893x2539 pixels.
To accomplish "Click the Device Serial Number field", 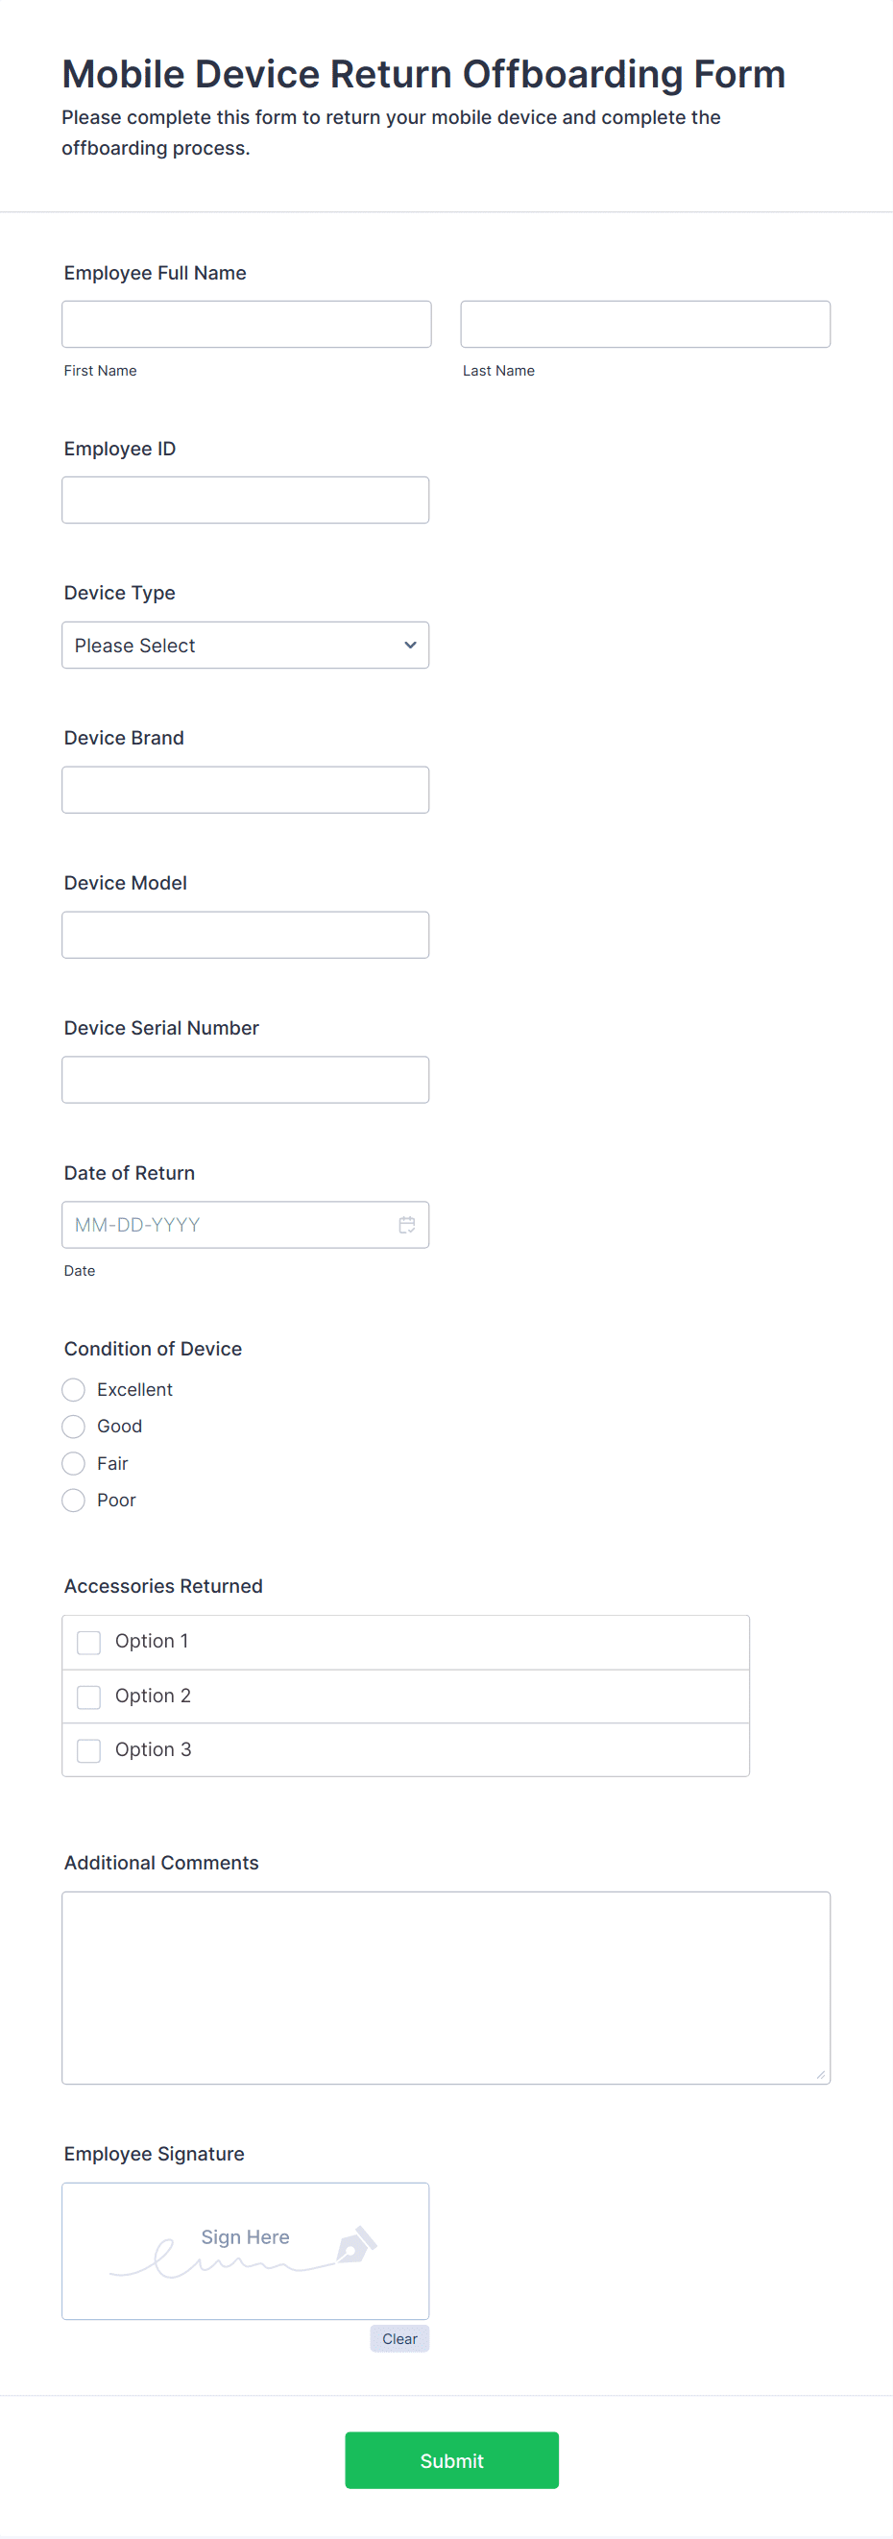I will [x=246, y=1079].
